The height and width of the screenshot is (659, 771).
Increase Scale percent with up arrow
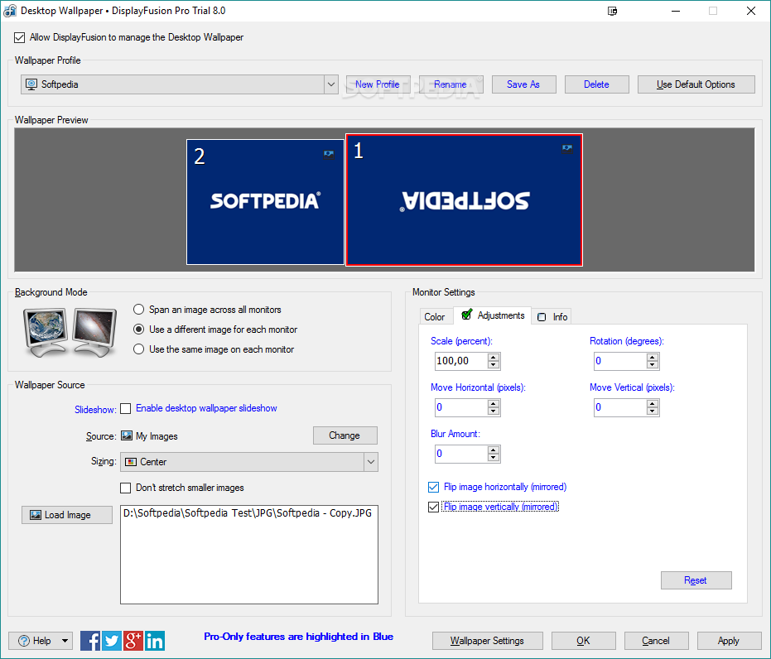494,358
